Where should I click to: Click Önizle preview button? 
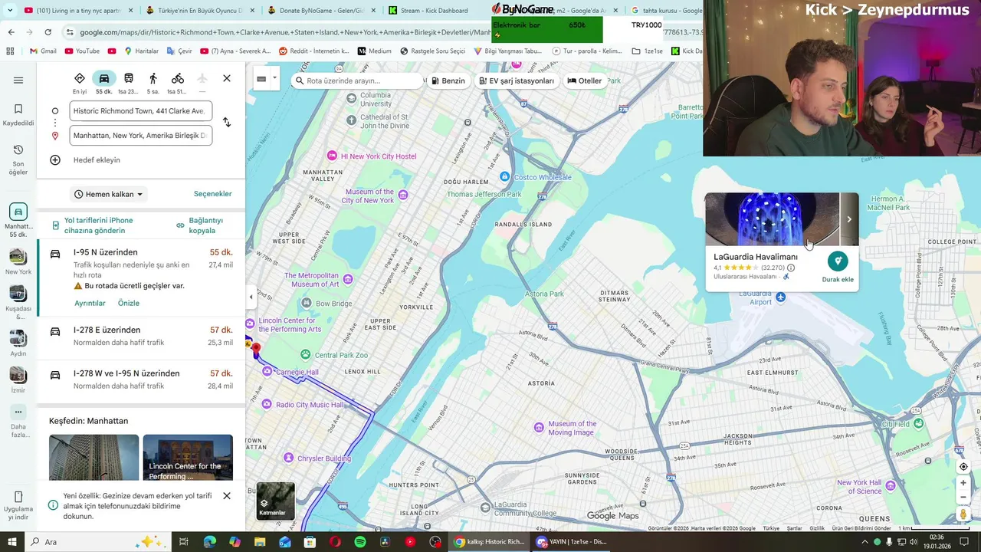[x=129, y=304]
